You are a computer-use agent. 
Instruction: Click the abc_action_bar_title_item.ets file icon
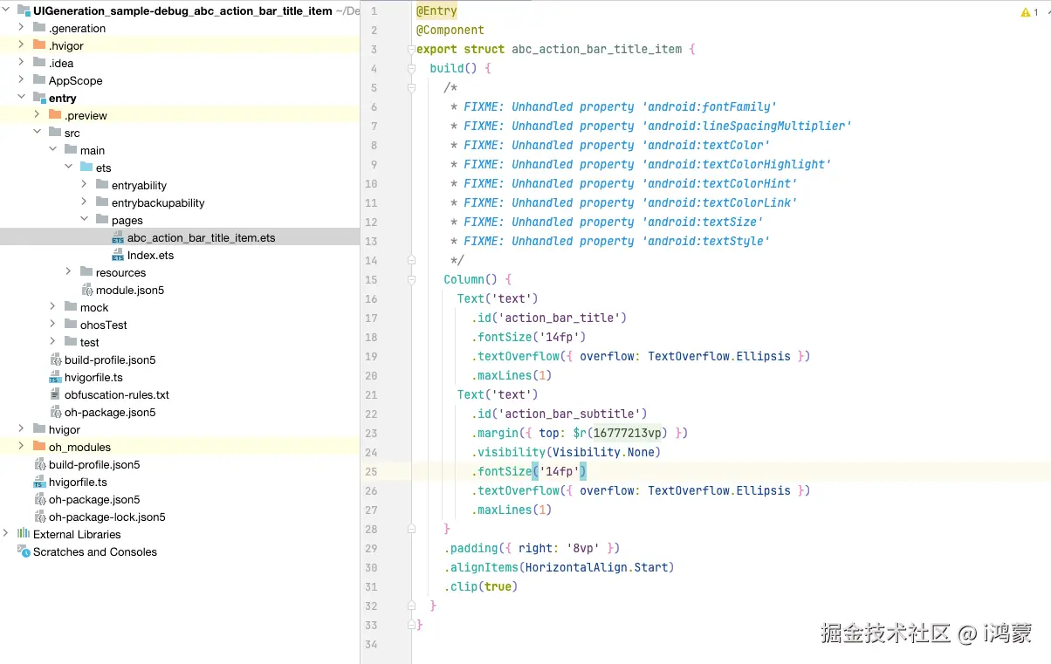coord(118,237)
